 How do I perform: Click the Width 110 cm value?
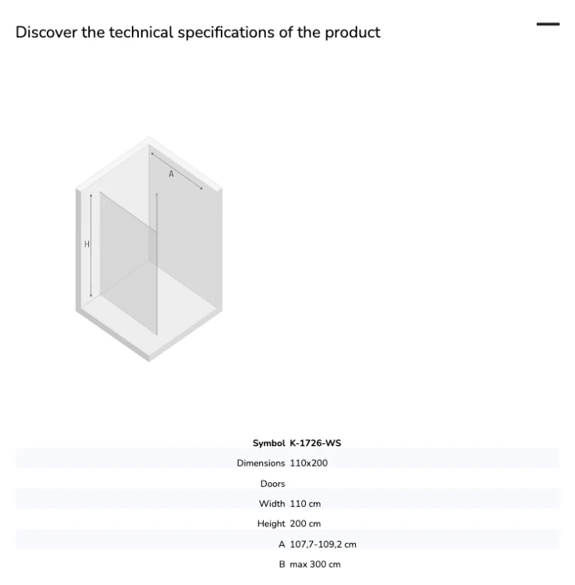click(x=305, y=504)
